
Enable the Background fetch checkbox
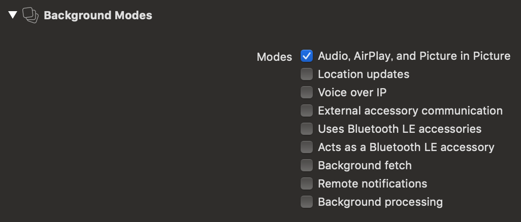[307, 165]
